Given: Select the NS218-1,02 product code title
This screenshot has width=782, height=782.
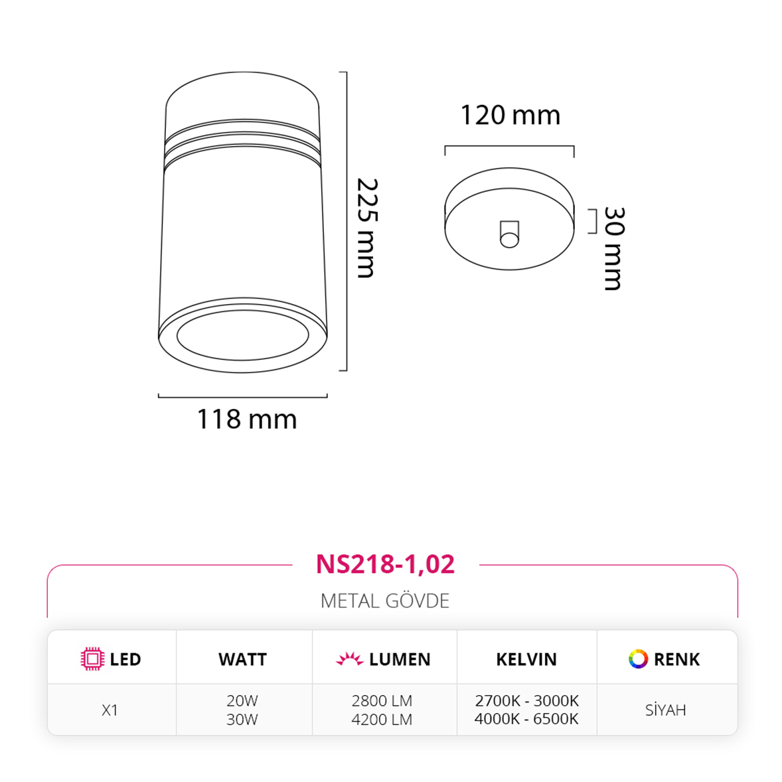Looking at the screenshot, I should (x=386, y=564).
